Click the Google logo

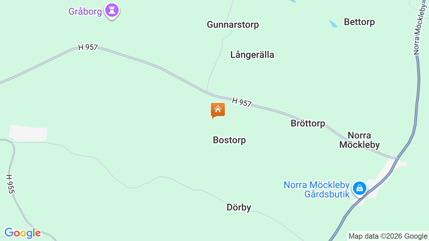22,233
